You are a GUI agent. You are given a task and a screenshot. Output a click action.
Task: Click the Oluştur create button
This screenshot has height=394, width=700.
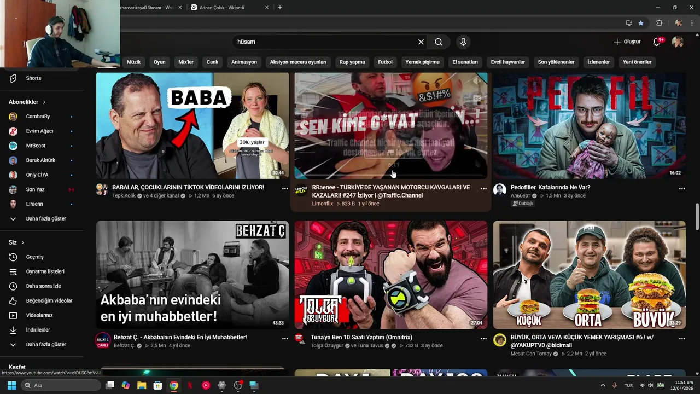(627, 42)
